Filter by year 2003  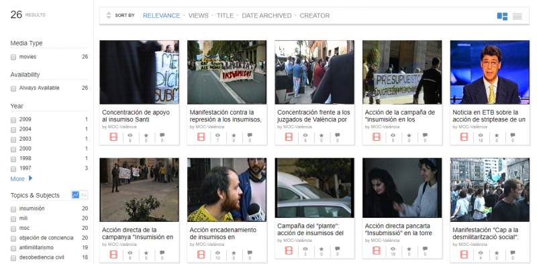click(x=13, y=139)
